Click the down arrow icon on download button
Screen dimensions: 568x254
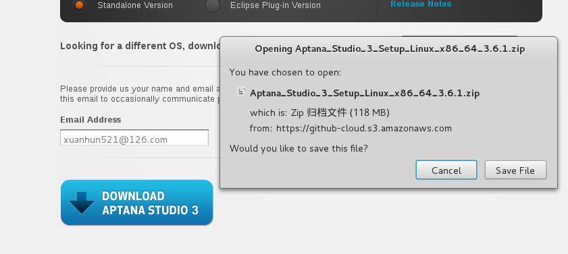tap(82, 203)
